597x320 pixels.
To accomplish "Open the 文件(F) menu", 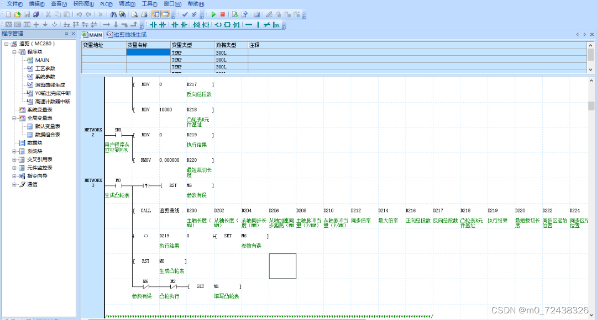I will pyautogui.click(x=14, y=4).
